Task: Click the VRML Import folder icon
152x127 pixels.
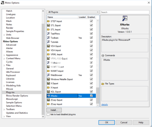Action: 48,54
